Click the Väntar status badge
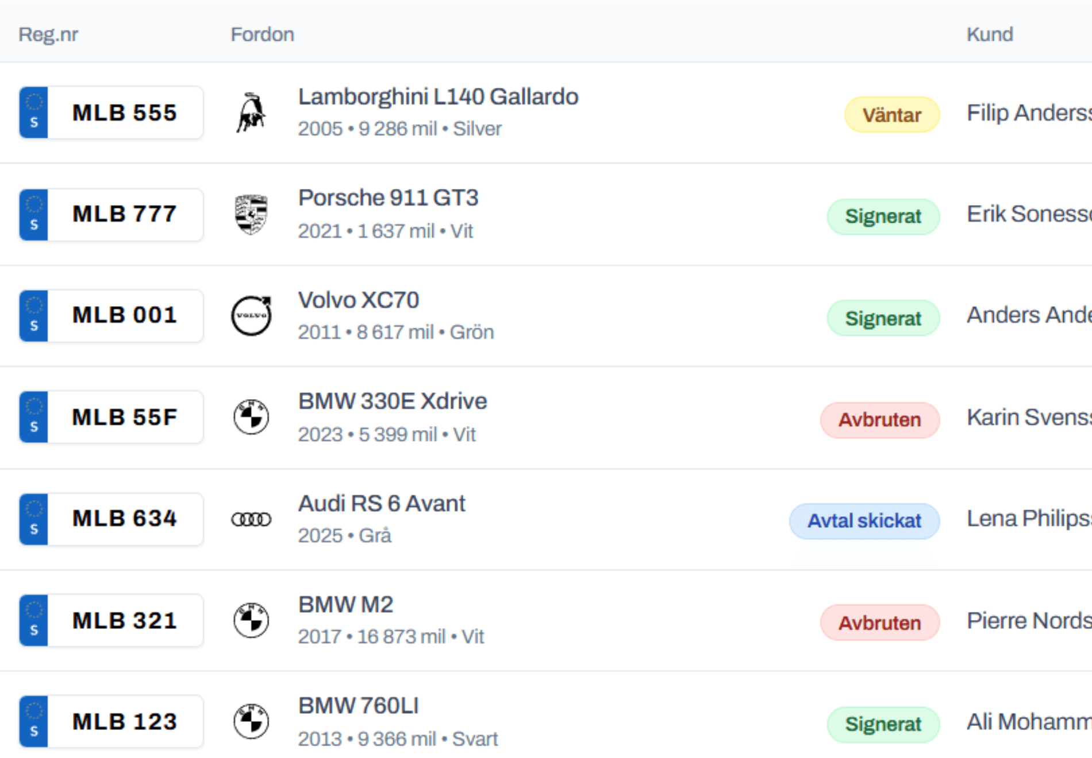 pyautogui.click(x=892, y=115)
